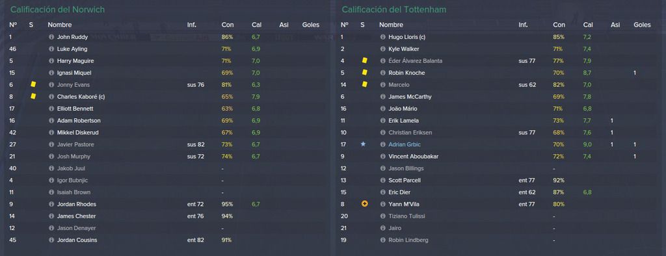
Task: Click the yellow card icon for Marcelo
Action: point(364,84)
